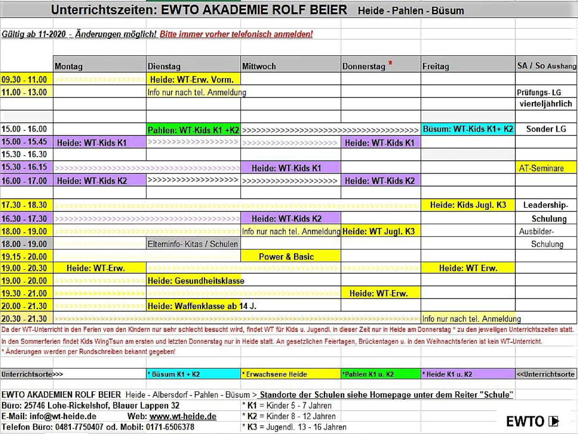This screenshot has height=434, width=578.
Task: Click the 19.00 - 20.00 time cell
Action: click(x=27, y=280)
